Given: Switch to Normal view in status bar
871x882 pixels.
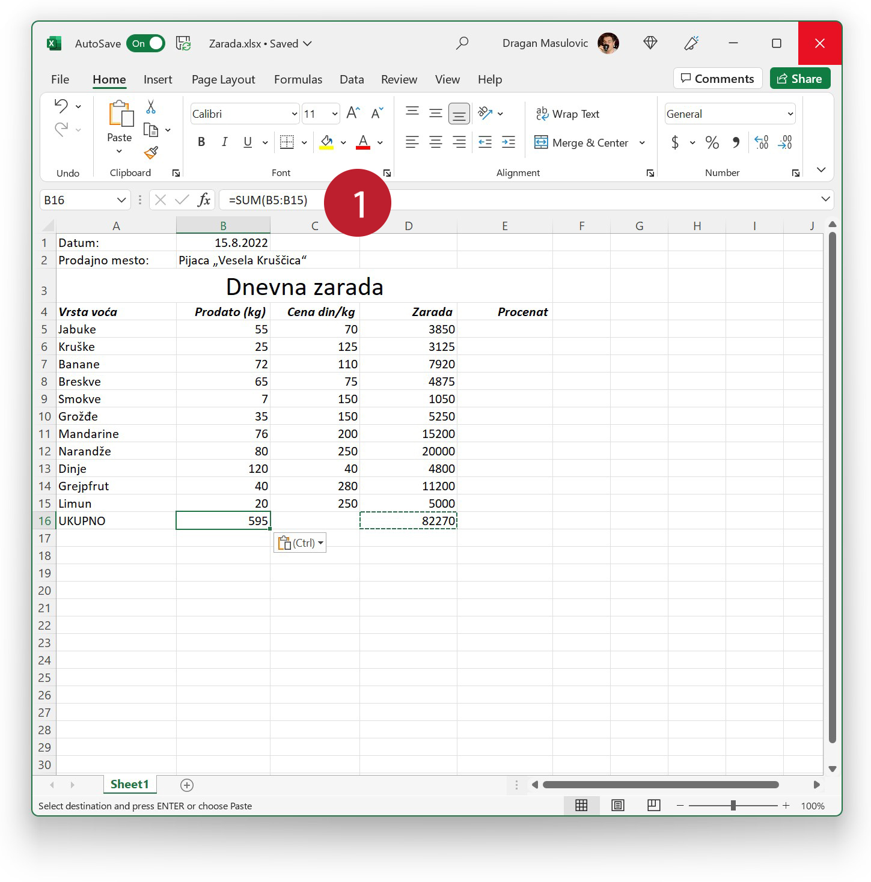Looking at the screenshot, I should coord(581,806).
